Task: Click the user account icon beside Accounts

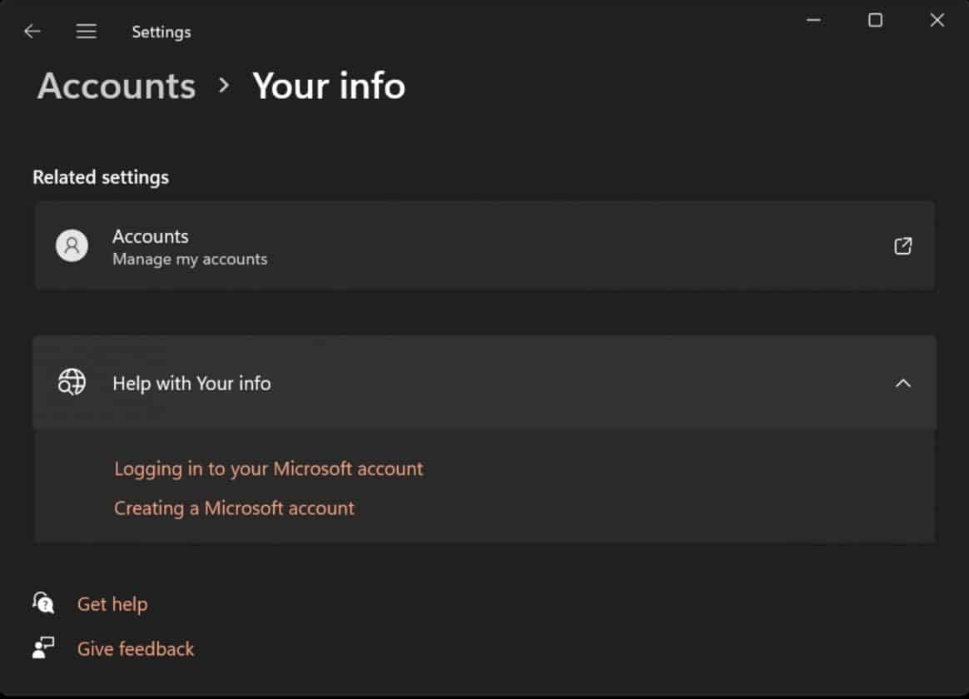Action: 72,245
